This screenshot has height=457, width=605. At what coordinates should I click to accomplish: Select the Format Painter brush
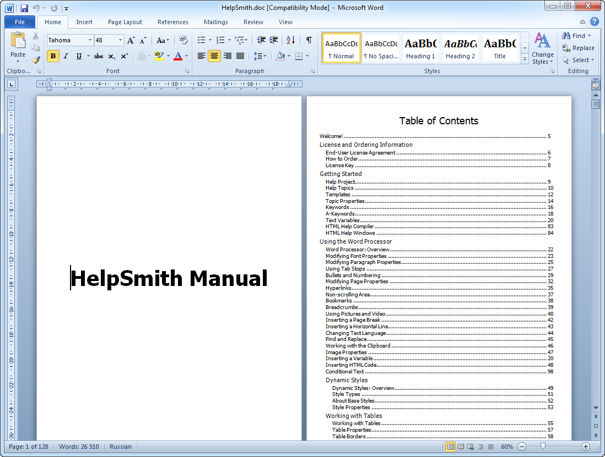click(x=35, y=60)
